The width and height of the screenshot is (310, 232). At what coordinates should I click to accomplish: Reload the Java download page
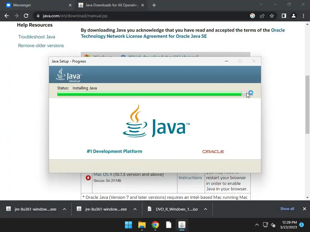point(26,16)
